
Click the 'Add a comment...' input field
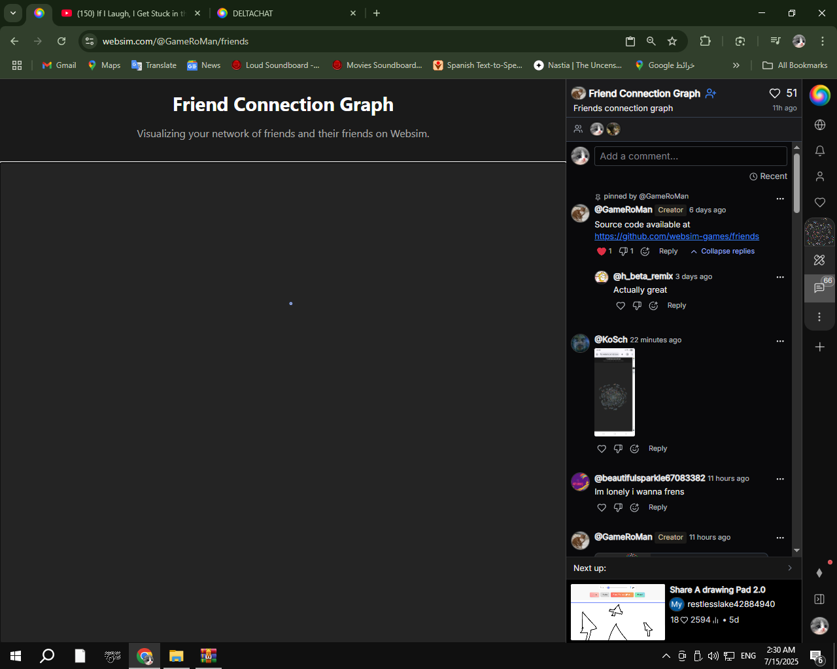point(691,156)
